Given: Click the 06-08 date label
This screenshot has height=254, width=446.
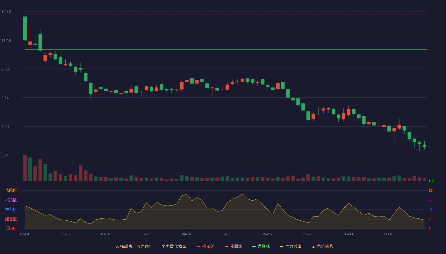Looking at the screenshot, I should click(348, 234).
